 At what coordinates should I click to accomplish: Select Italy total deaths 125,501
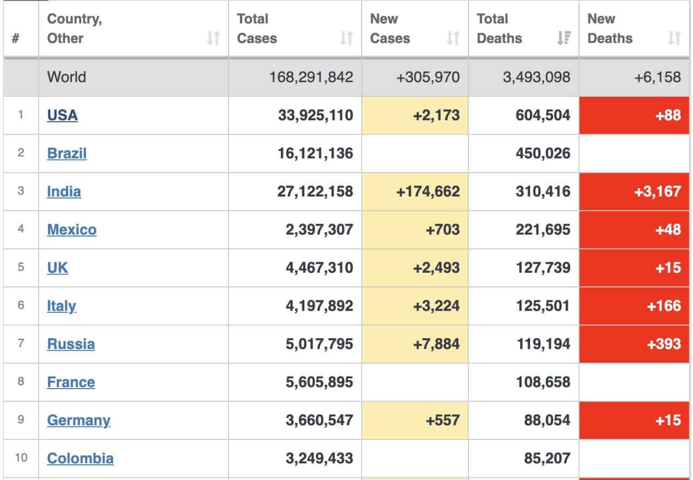point(543,306)
